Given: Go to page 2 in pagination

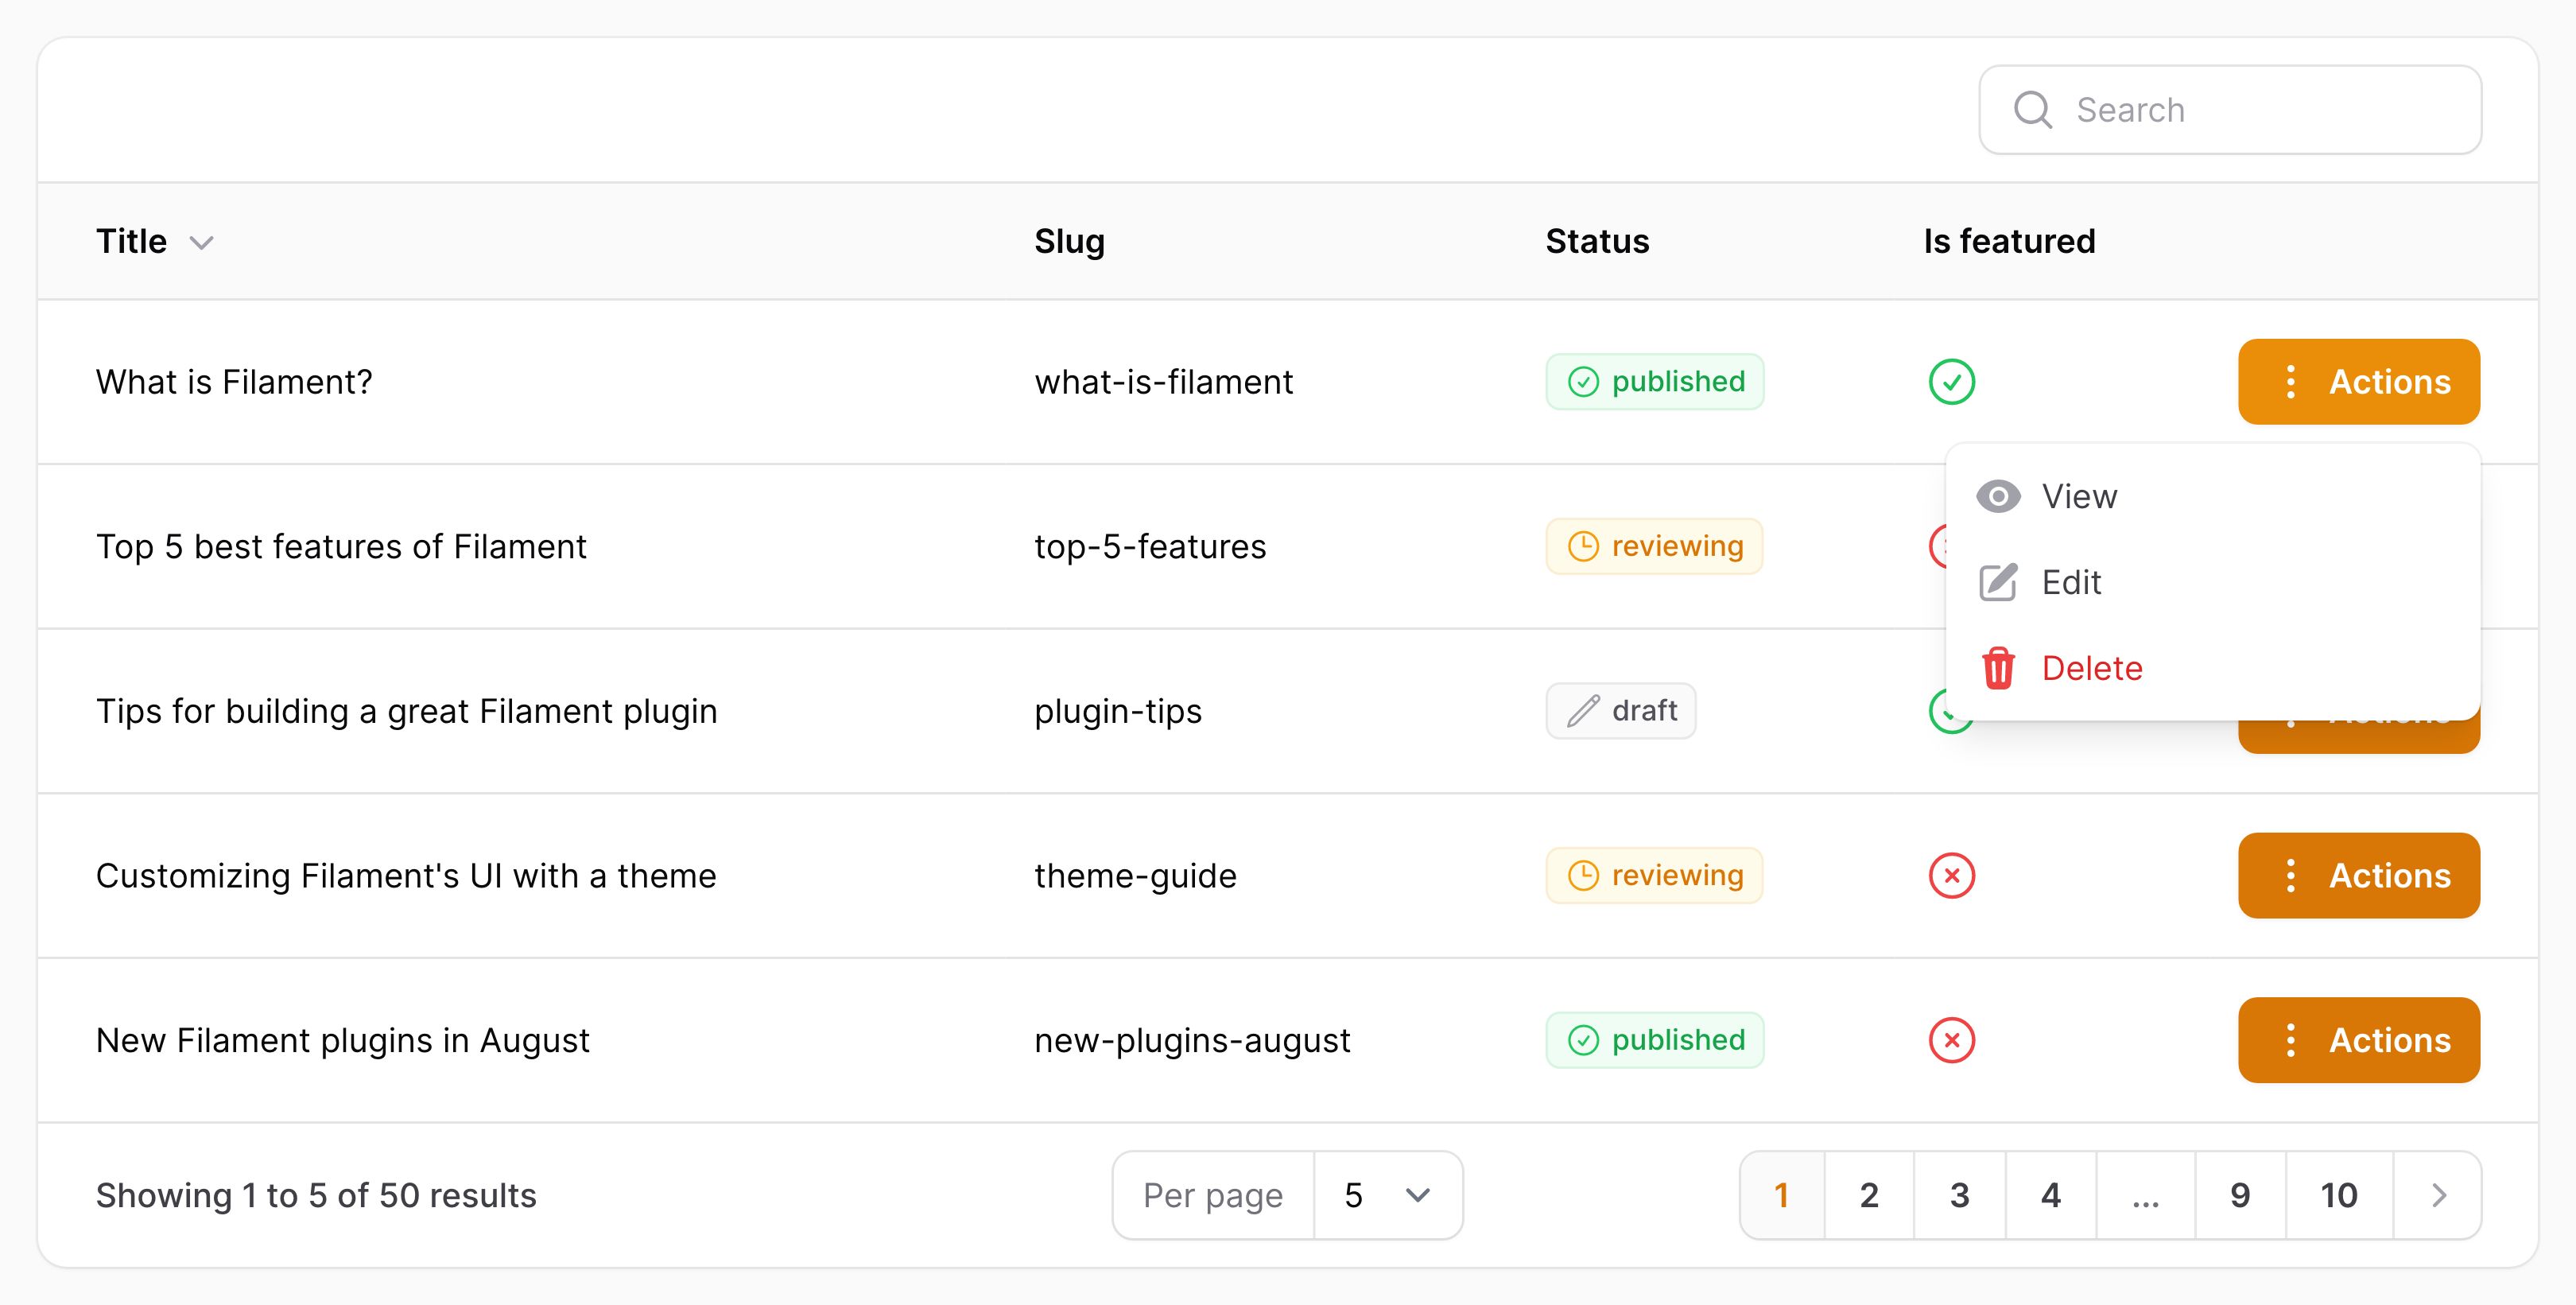Looking at the screenshot, I should (x=1869, y=1196).
